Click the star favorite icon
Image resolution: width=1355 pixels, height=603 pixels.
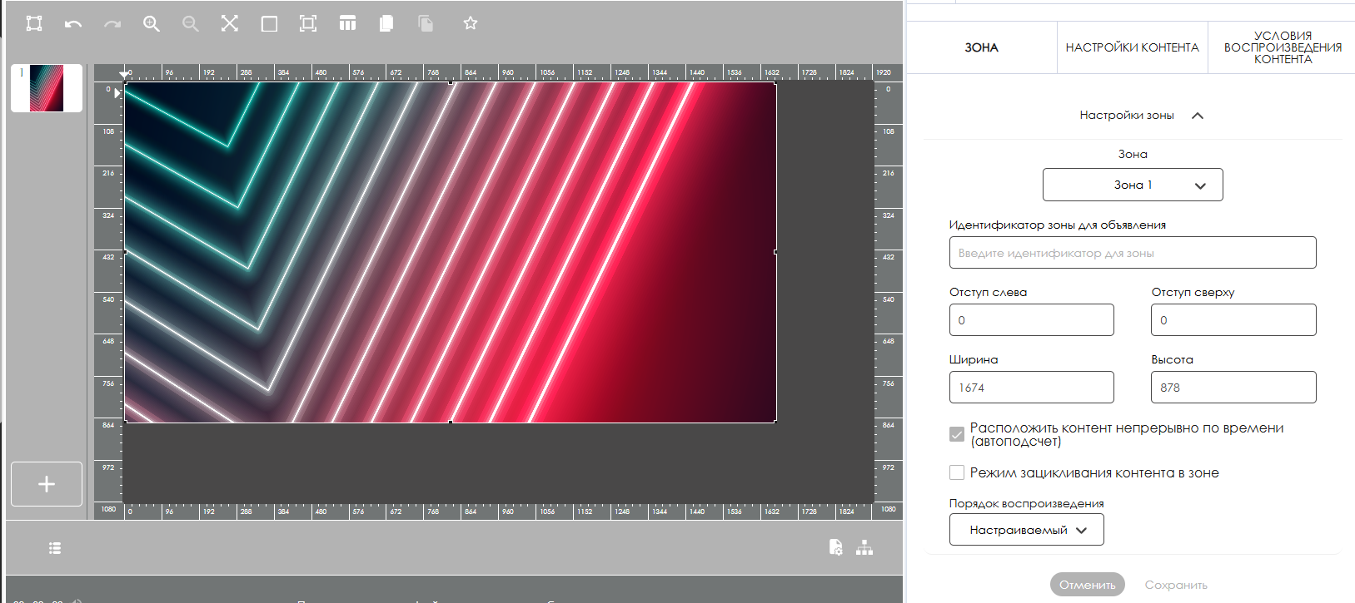[x=471, y=24]
